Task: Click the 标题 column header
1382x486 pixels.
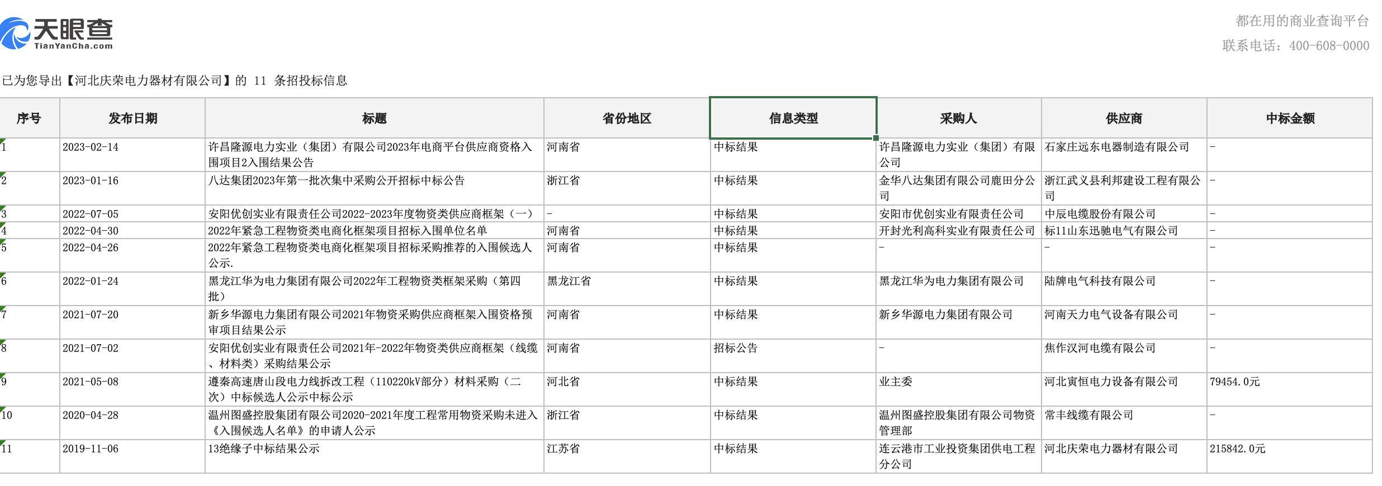Action: [x=374, y=118]
